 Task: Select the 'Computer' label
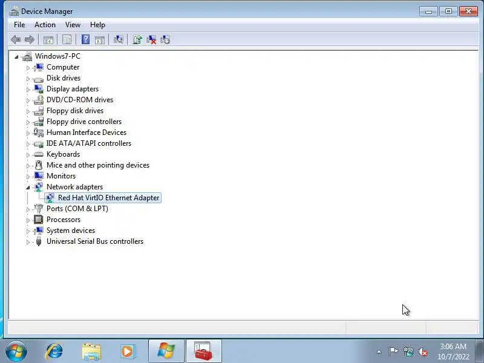63,67
